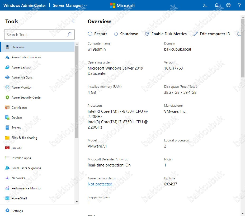The height and width of the screenshot is (216, 245).
Task: Open Performance Monitor tool
Action: point(38,188)
